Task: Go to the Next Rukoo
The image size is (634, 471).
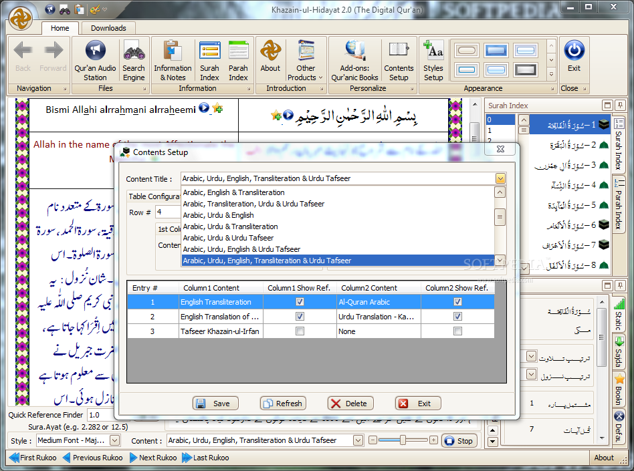Action: point(153,458)
